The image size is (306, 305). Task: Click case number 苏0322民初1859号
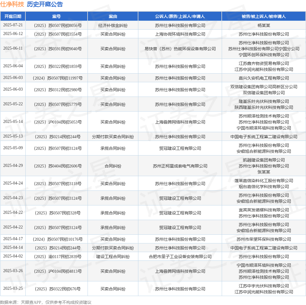pos(58,66)
